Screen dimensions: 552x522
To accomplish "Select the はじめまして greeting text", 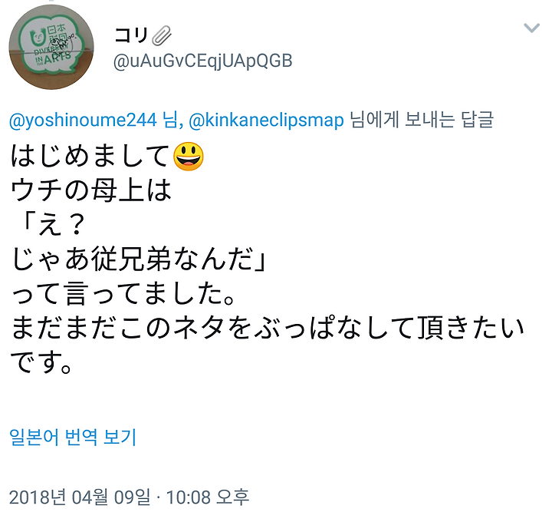I will tap(90, 156).
